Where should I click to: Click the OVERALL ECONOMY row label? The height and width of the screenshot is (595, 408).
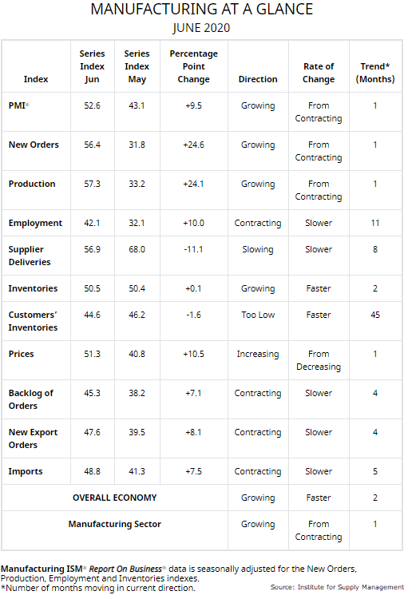tap(114, 498)
